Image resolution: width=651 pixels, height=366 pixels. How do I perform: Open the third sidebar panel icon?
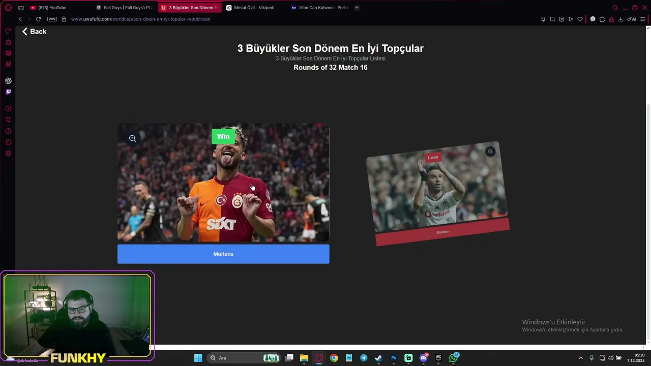click(x=8, y=53)
